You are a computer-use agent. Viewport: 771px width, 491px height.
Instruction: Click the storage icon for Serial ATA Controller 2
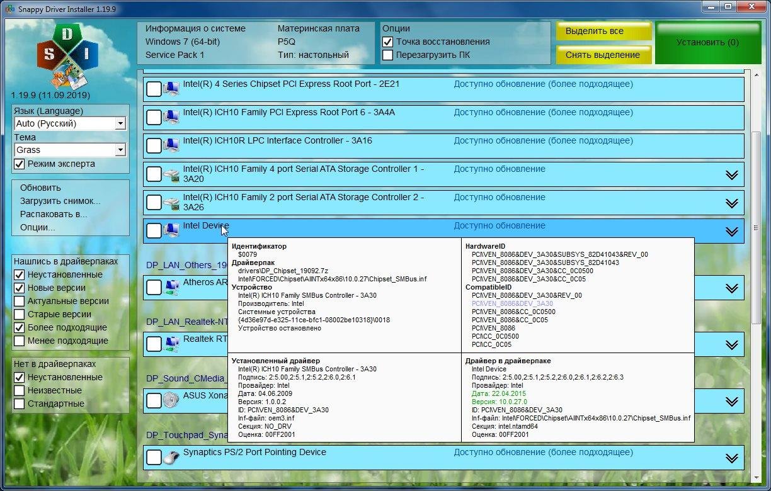tap(171, 203)
